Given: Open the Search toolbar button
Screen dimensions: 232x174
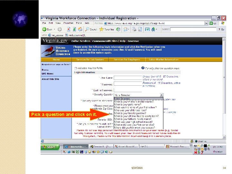Looking at the screenshot, I should 91,29.
